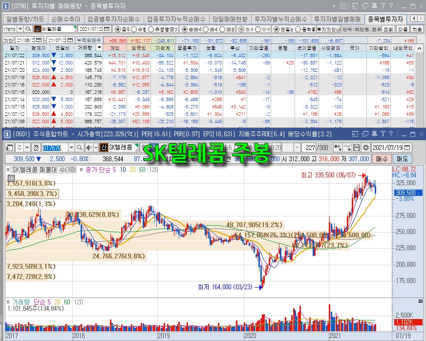Select the 매도 radio button in investor toolbar
Viewport: 426px width, 341px height.
[222, 29]
